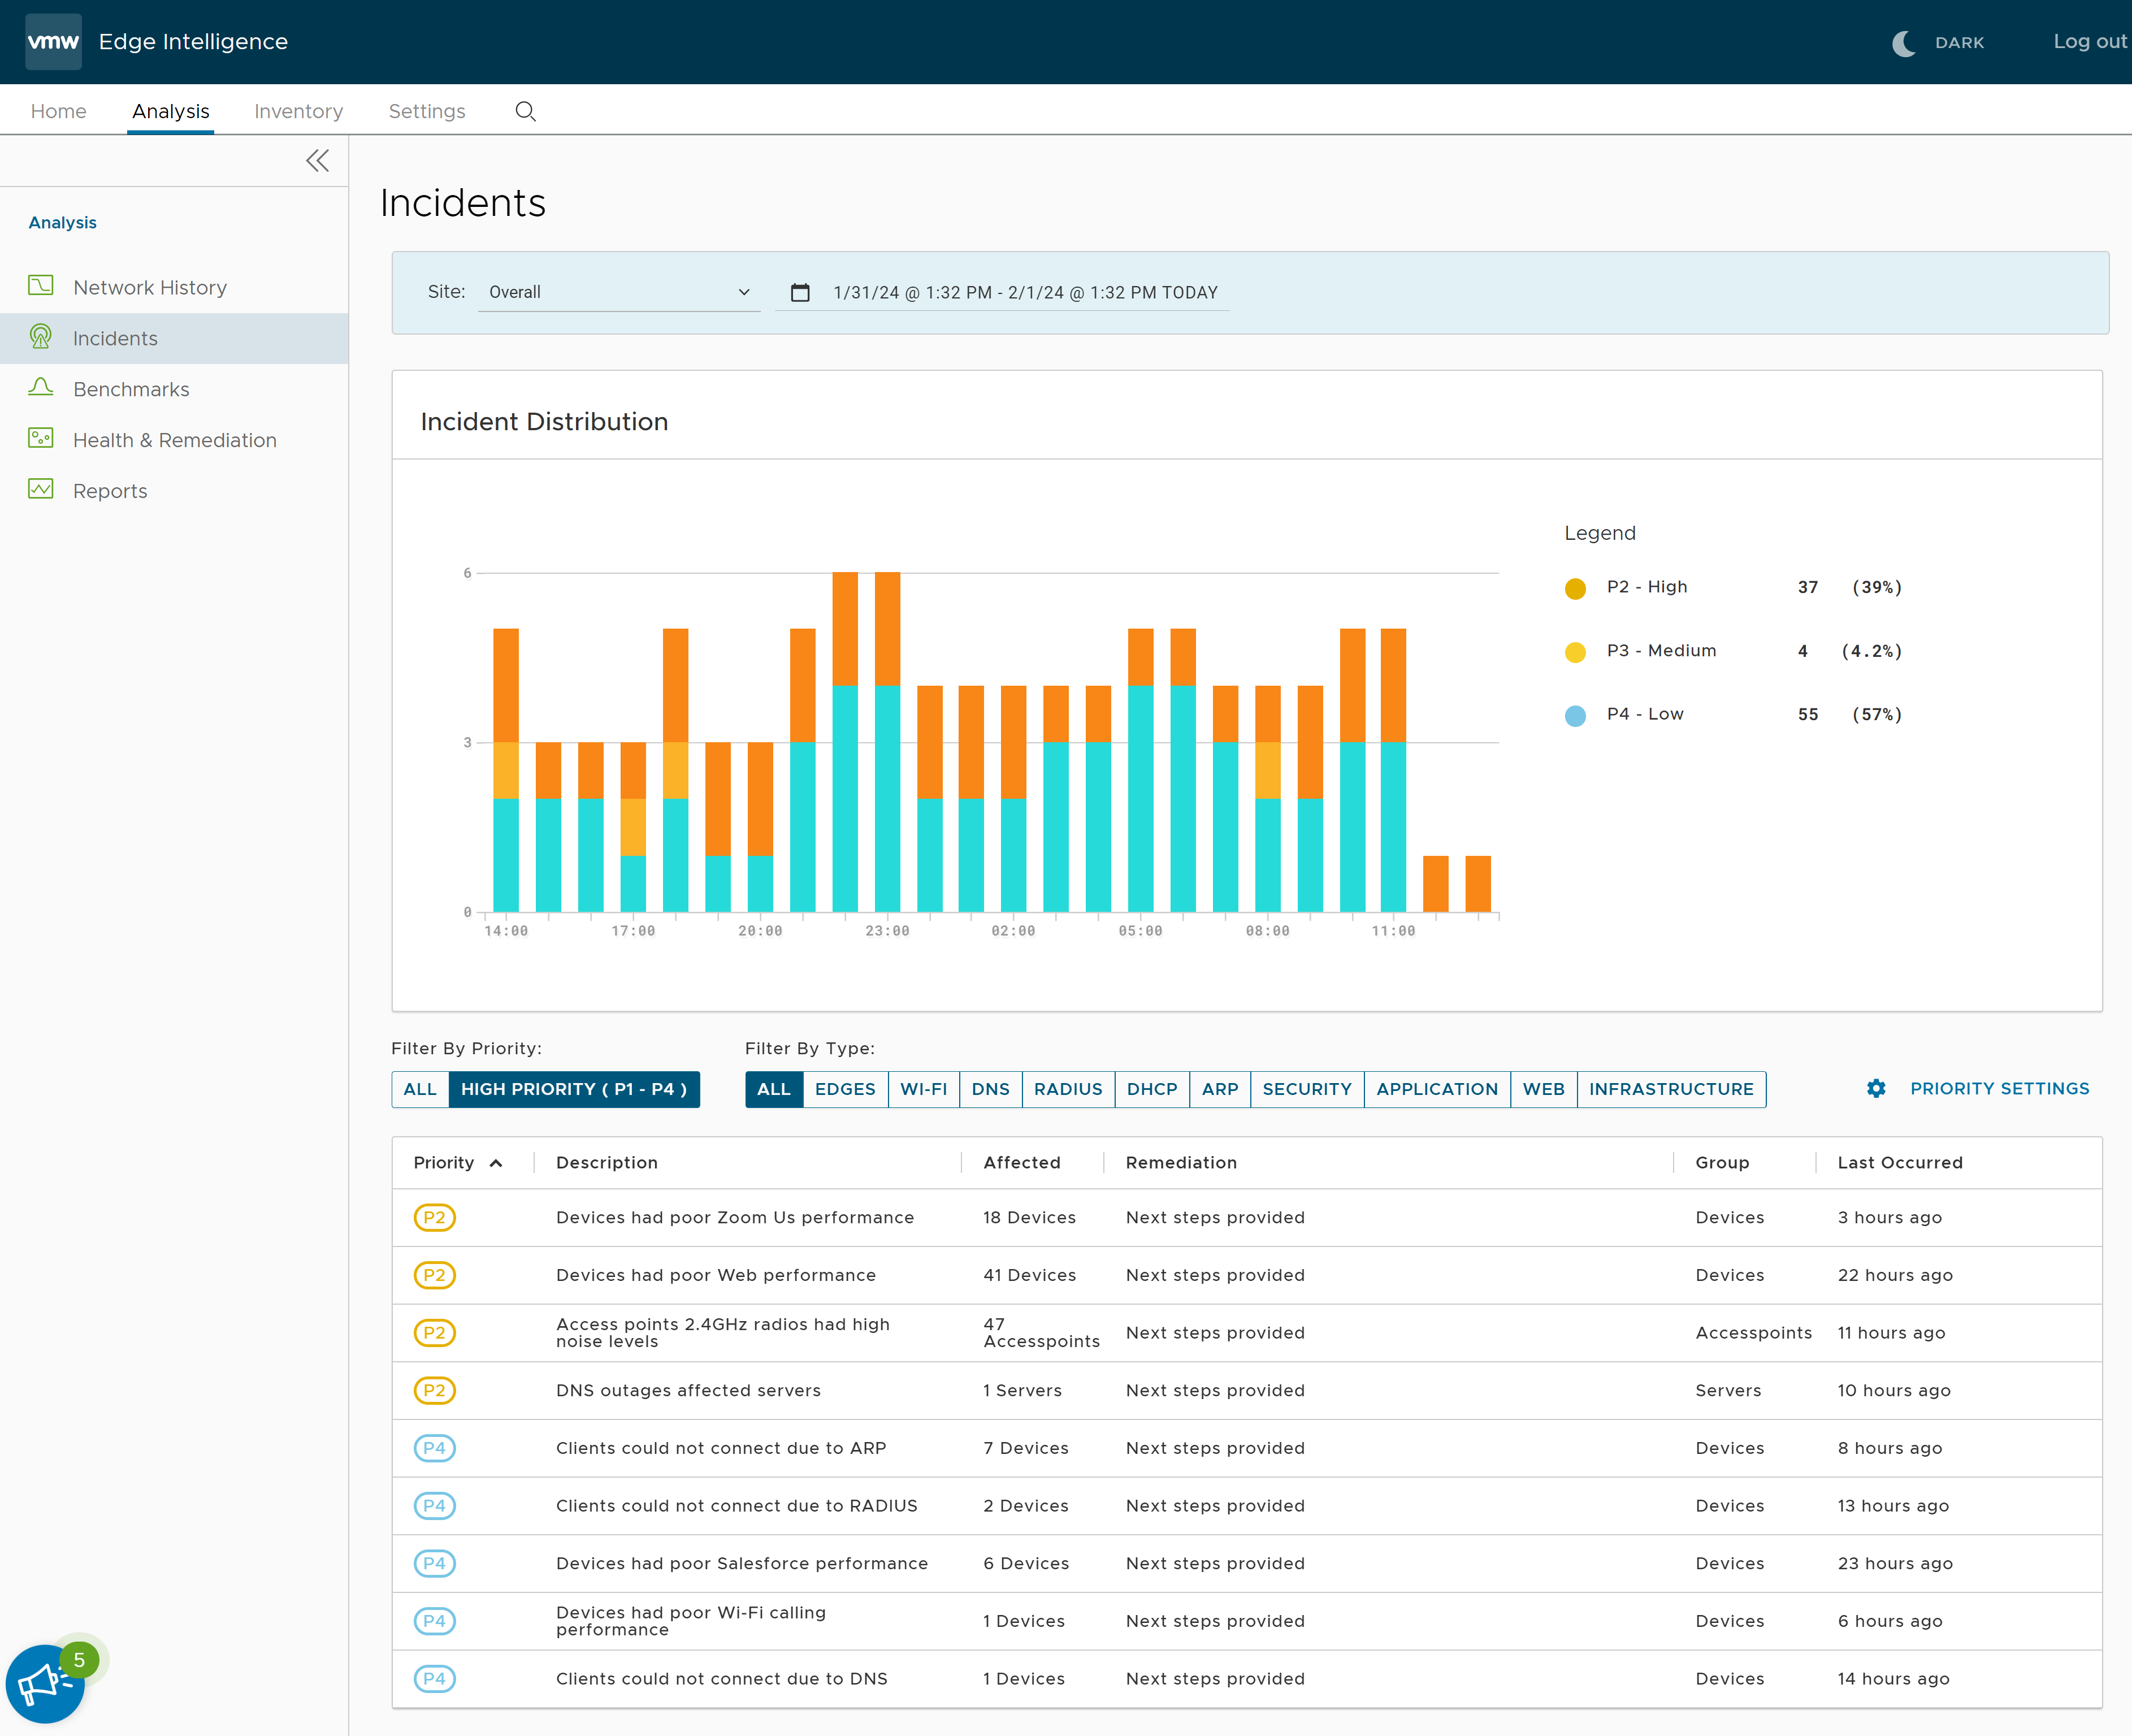
Task: Click the Group column header
Action: pyautogui.click(x=1722, y=1163)
